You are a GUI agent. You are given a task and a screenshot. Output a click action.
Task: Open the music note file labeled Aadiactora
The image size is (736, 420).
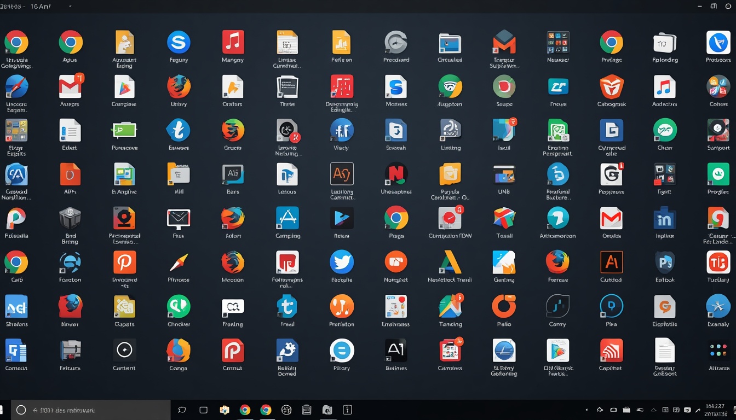point(665,86)
